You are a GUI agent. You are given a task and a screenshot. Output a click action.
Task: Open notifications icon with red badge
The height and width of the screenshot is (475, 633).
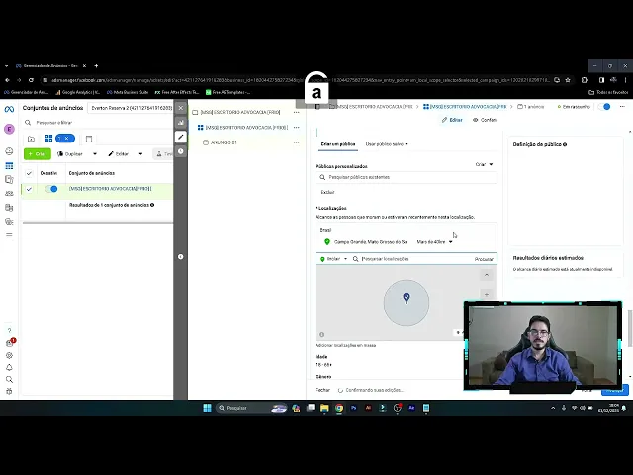[x=10, y=343]
